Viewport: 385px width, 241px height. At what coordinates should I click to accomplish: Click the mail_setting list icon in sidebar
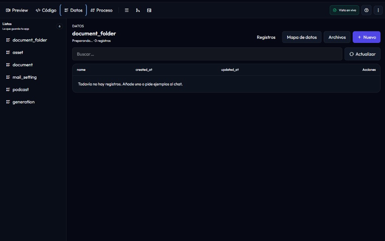[8, 77]
